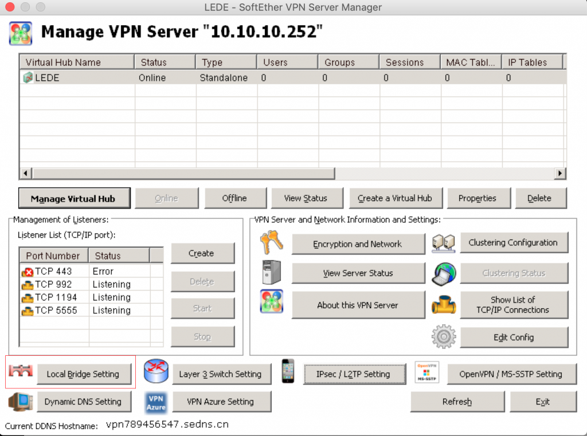Click the router icon beside Layer 3 Switch Setting
This screenshot has height=436, width=587.
(156, 371)
